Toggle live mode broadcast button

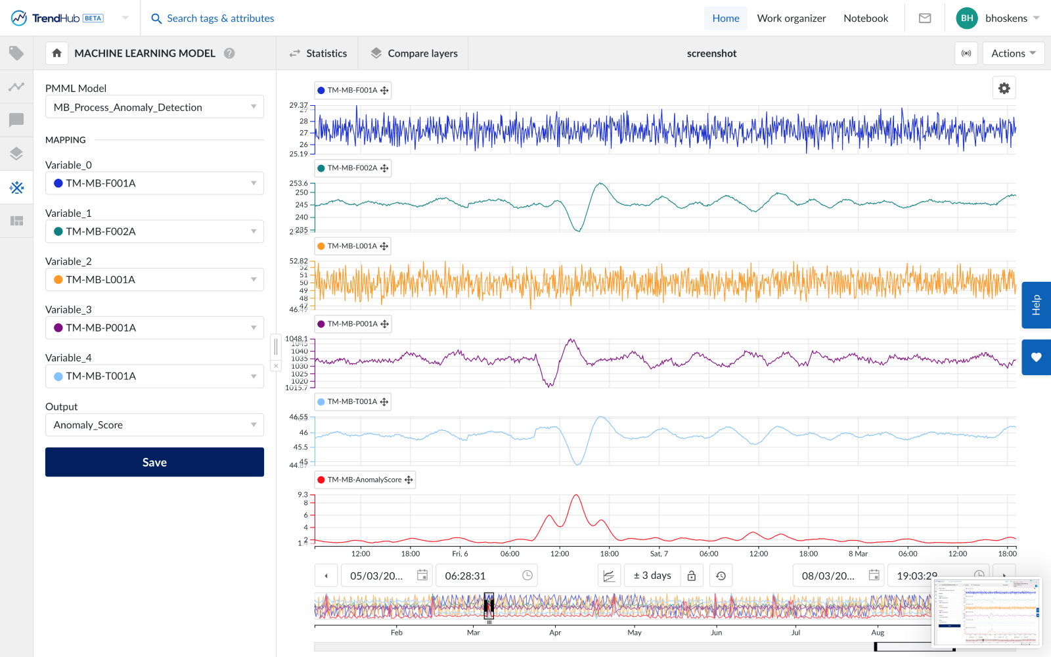[966, 53]
